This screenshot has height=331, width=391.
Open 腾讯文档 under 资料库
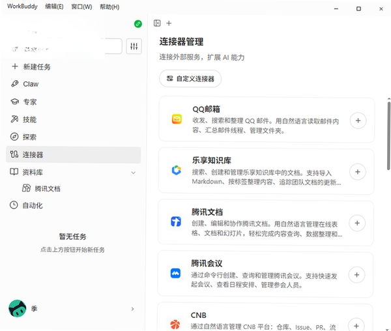tap(48, 189)
